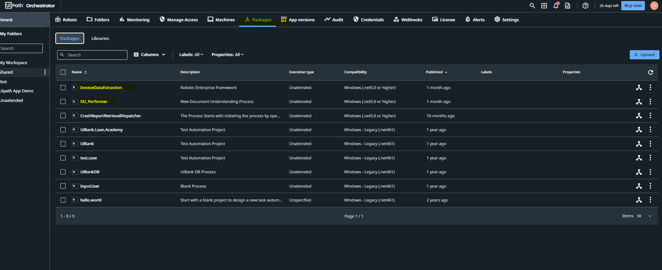662x270 pixels.
Task: Click the refresh icon in table header
Action: [x=651, y=72]
